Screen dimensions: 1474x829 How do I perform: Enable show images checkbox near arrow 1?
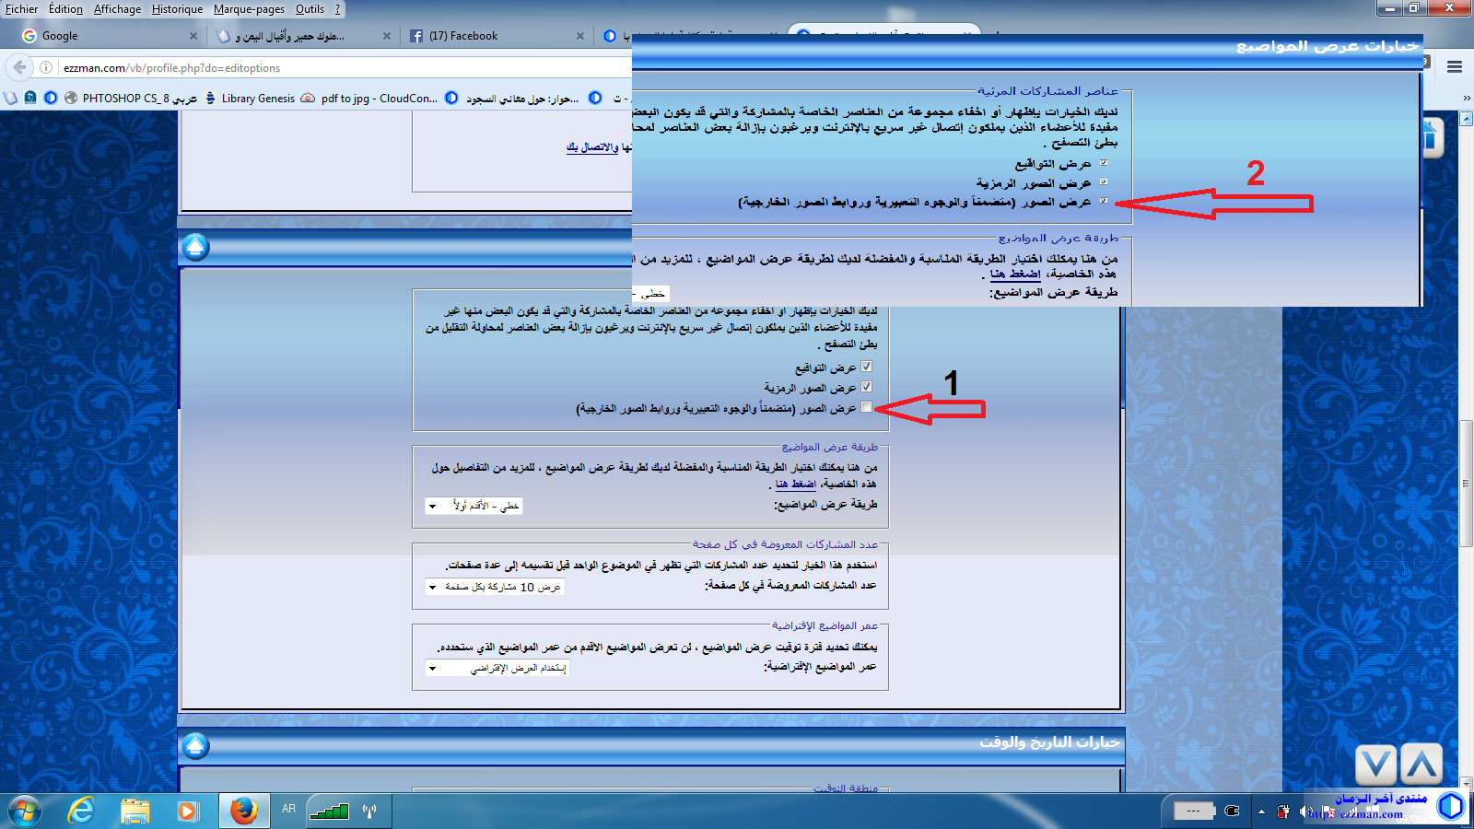click(x=866, y=407)
